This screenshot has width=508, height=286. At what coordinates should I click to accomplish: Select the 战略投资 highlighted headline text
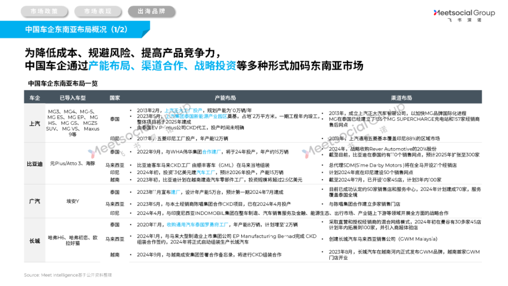(215, 66)
